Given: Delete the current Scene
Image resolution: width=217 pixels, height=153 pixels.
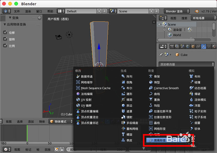Looking at the screenshot, I should tap(157, 11).
